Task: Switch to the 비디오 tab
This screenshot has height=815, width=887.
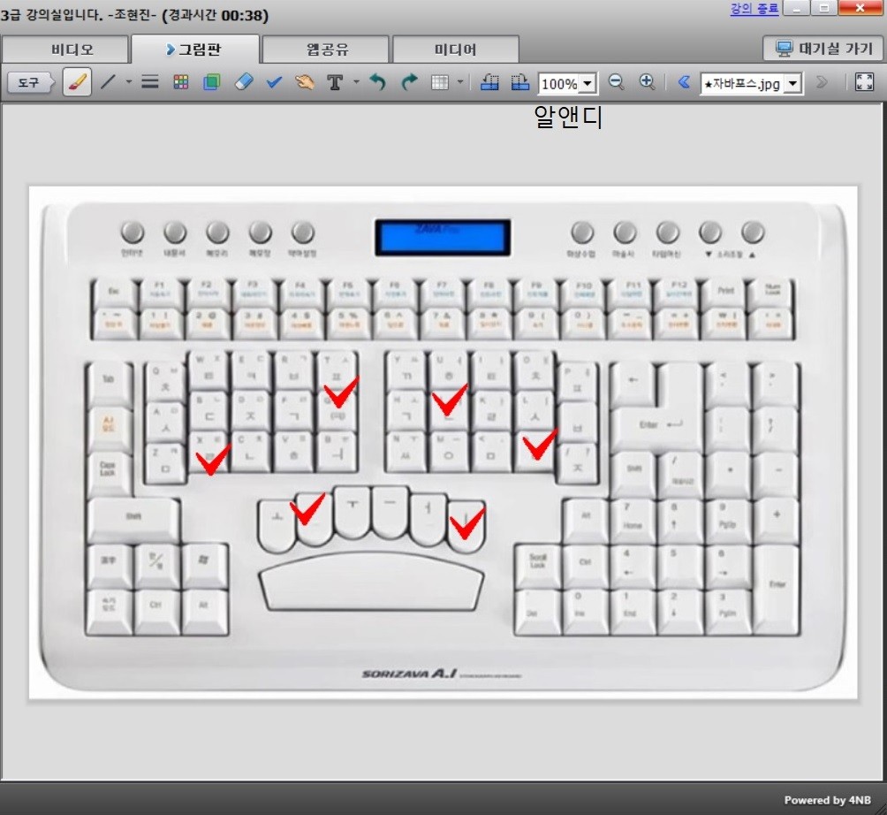Action: tap(72, 49)
